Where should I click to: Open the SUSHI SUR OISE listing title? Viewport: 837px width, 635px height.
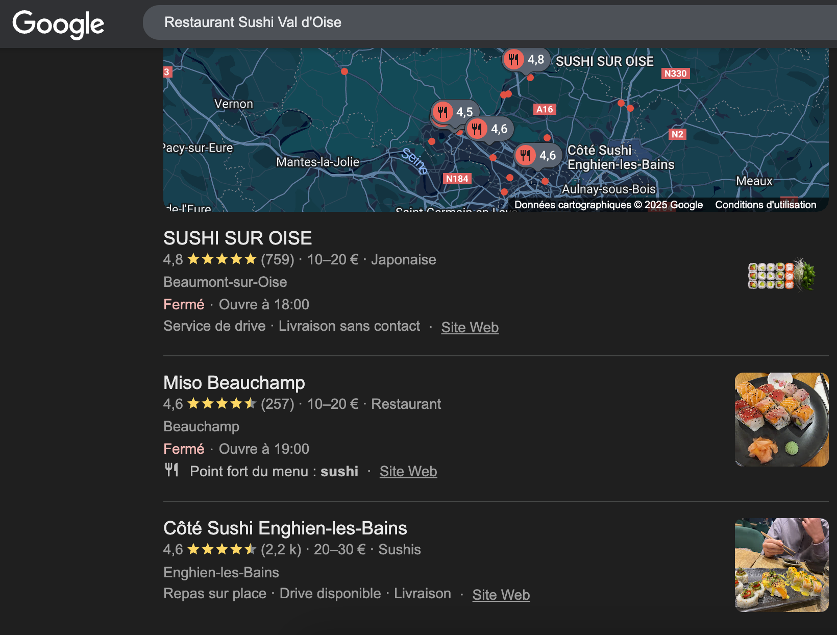coord(237,238)
